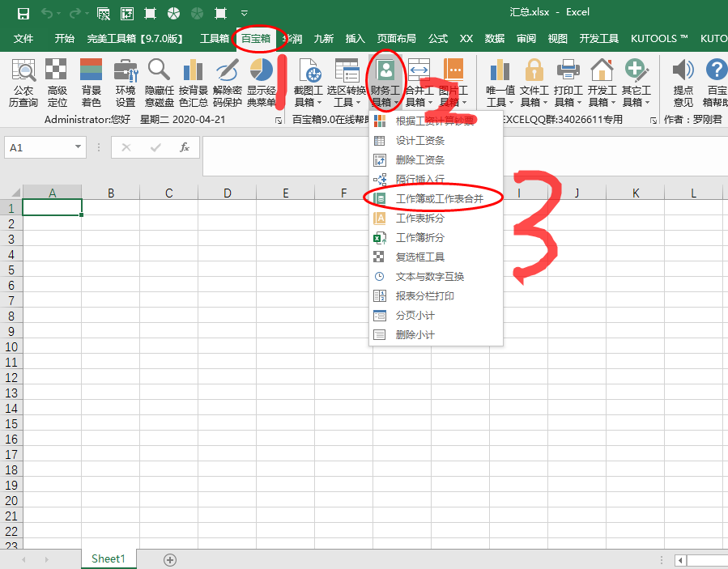Viewport: 728px width, 569px height.
Task: Open 开发工具箱 dropdown
Action: pyautogui.click(x=602, y=83)
